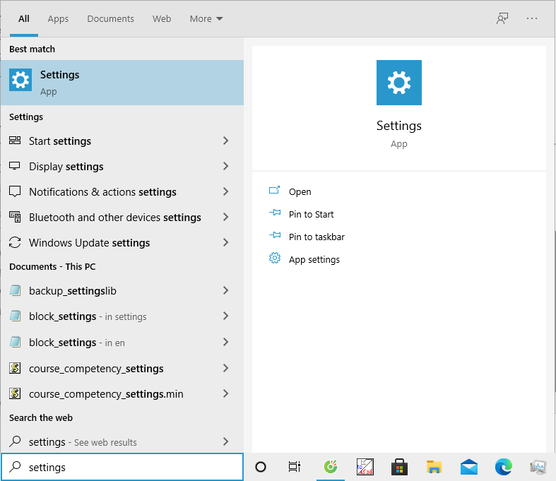556x481 pixels.
Task: Open the Mail app in taskbar
Action: [468, 467]
